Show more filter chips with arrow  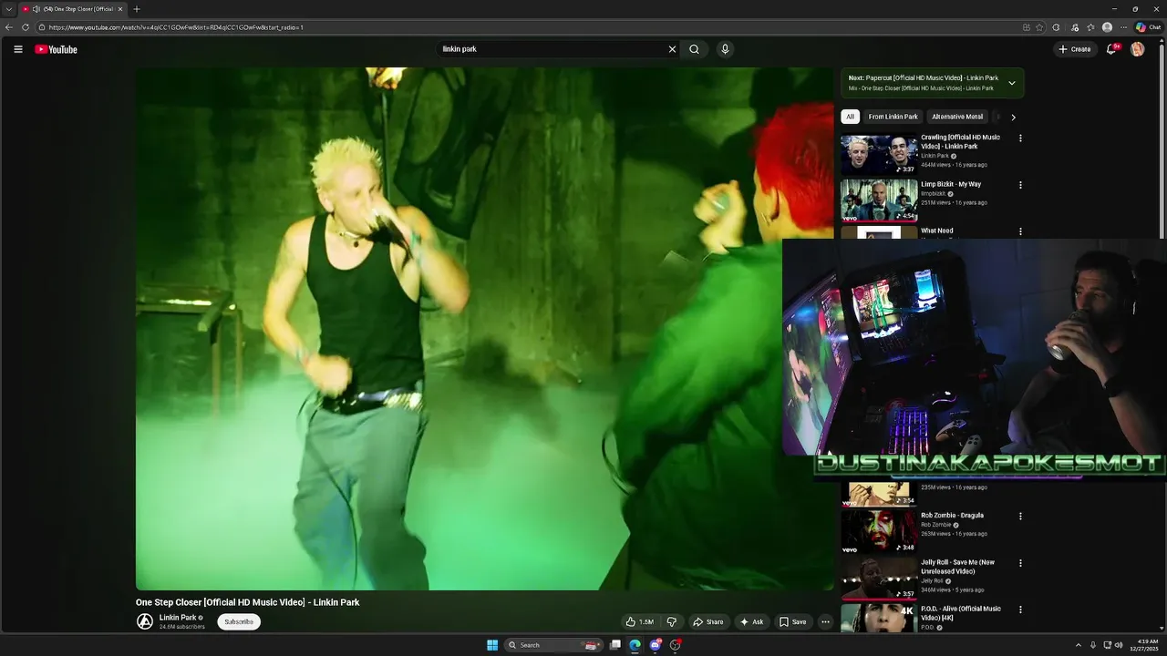(1013, 117)
